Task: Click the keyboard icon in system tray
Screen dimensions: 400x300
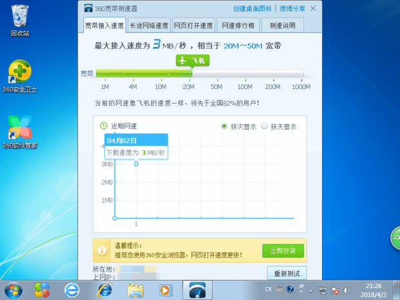Action: (x=279, y=289)
